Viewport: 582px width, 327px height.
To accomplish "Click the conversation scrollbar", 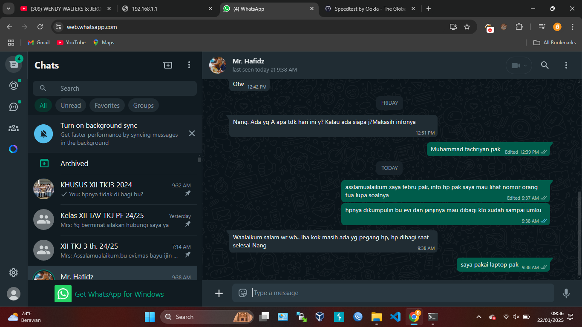I will pyautogui.click(x=579, y=233).
